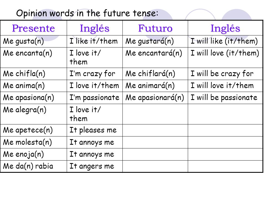Click the empty Futuro cell beside 'Me da(n) rabia'
Image resolution: width=266 pixels, height=200 pixels.
coord(155,166)
